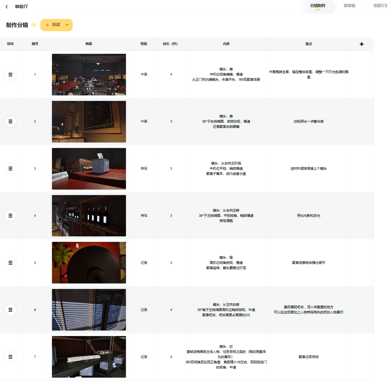387x381 pixels.
Task: Edit shot 3 content 从右向左环绕
Action: 226,169
